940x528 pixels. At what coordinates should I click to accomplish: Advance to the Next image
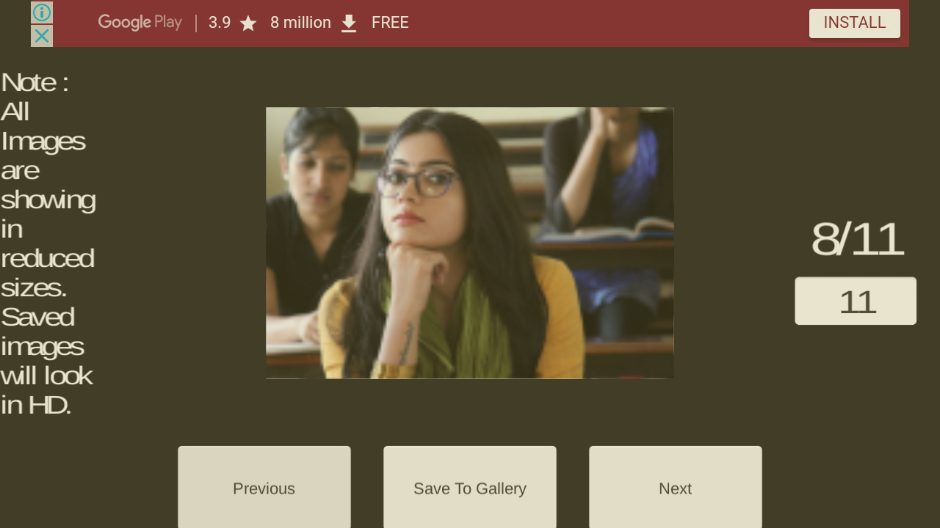(x=676, y=487)
